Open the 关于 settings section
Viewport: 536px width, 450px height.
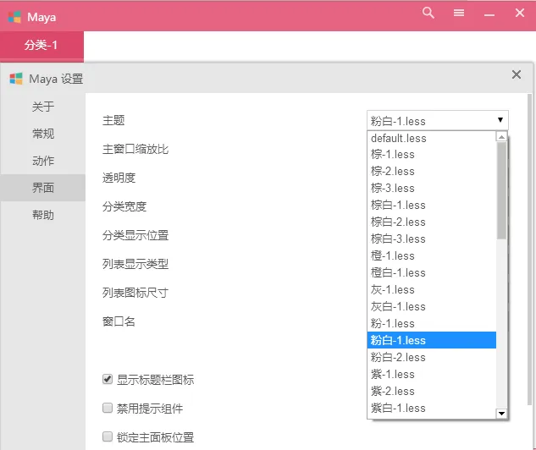43,107
